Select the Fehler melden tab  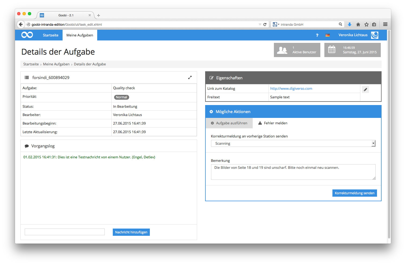(x=273, y=123)
